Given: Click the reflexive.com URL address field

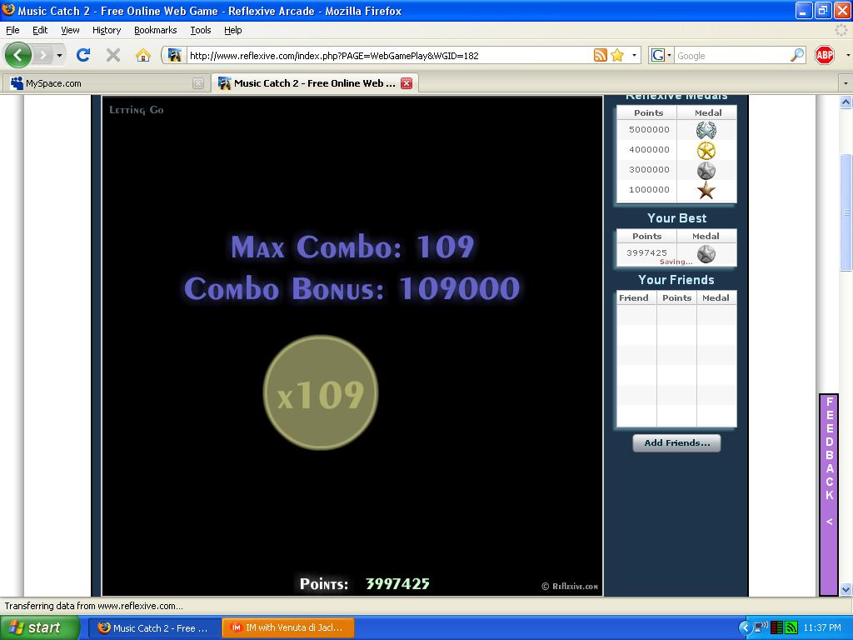Looking at the screenshot, I should 389,56.
